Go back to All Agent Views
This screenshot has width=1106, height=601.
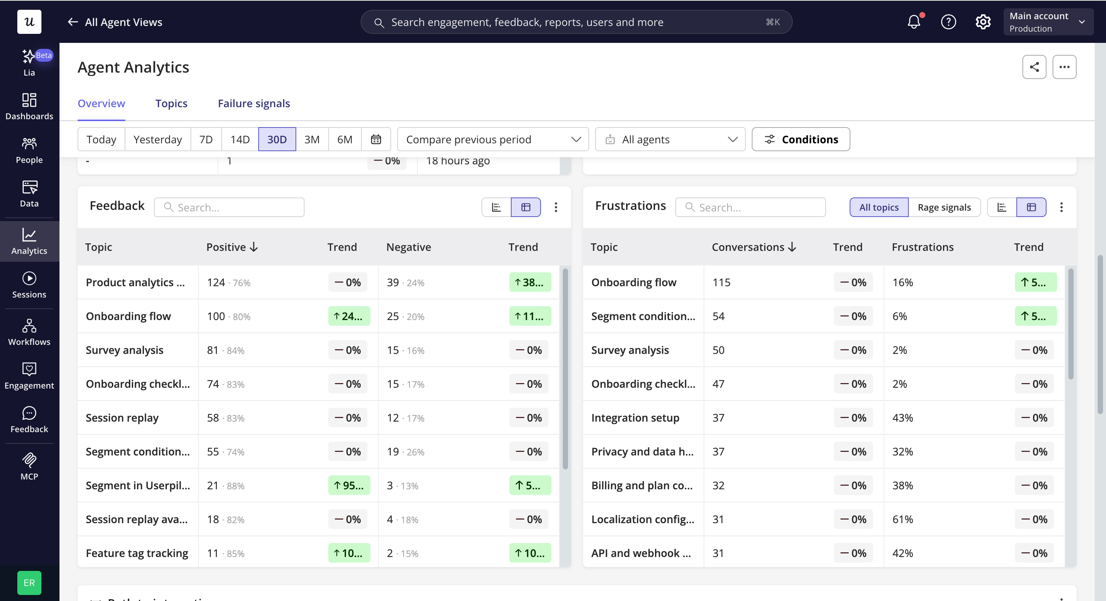click(115, 22)
